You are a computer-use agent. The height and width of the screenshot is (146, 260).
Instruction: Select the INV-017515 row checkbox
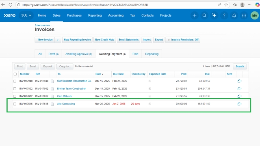point(15,104)
